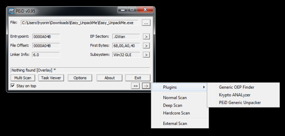
Task: Open EP Section details arrow button
Action: click(146, 37)
